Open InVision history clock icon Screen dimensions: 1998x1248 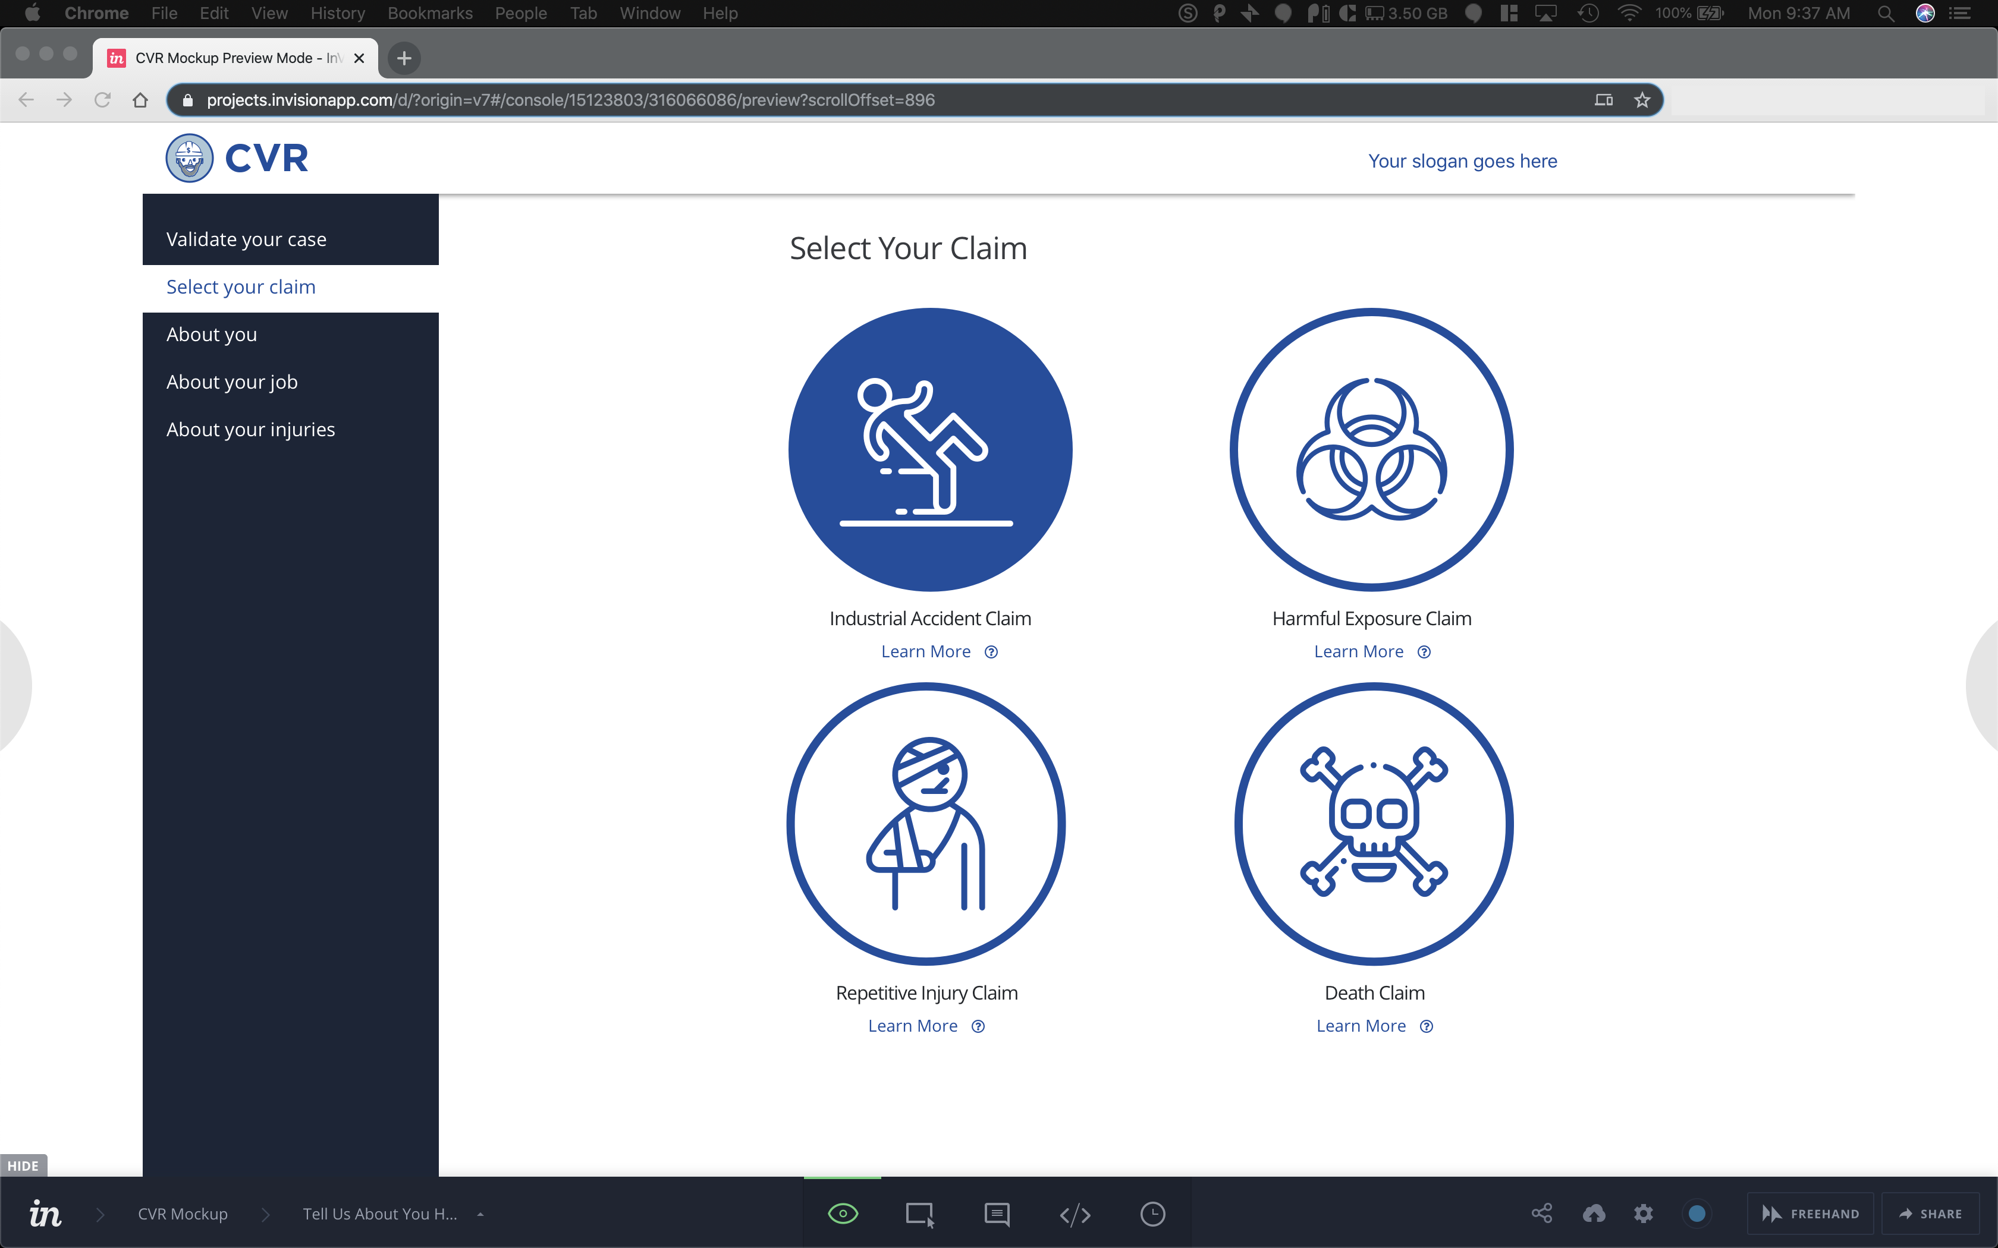[x=1152, y=1214]
